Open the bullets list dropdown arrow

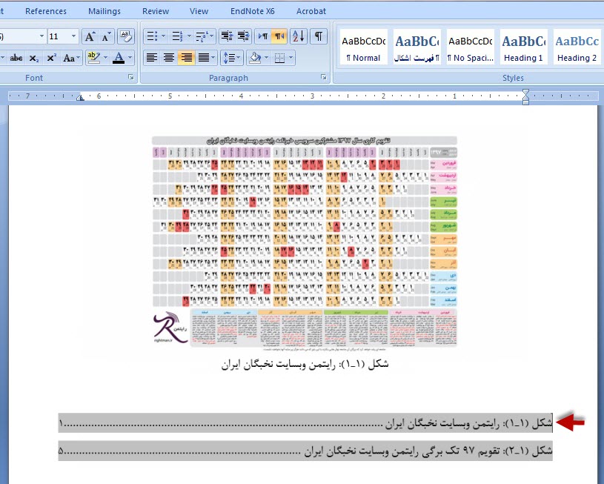[x=164, y=36]
